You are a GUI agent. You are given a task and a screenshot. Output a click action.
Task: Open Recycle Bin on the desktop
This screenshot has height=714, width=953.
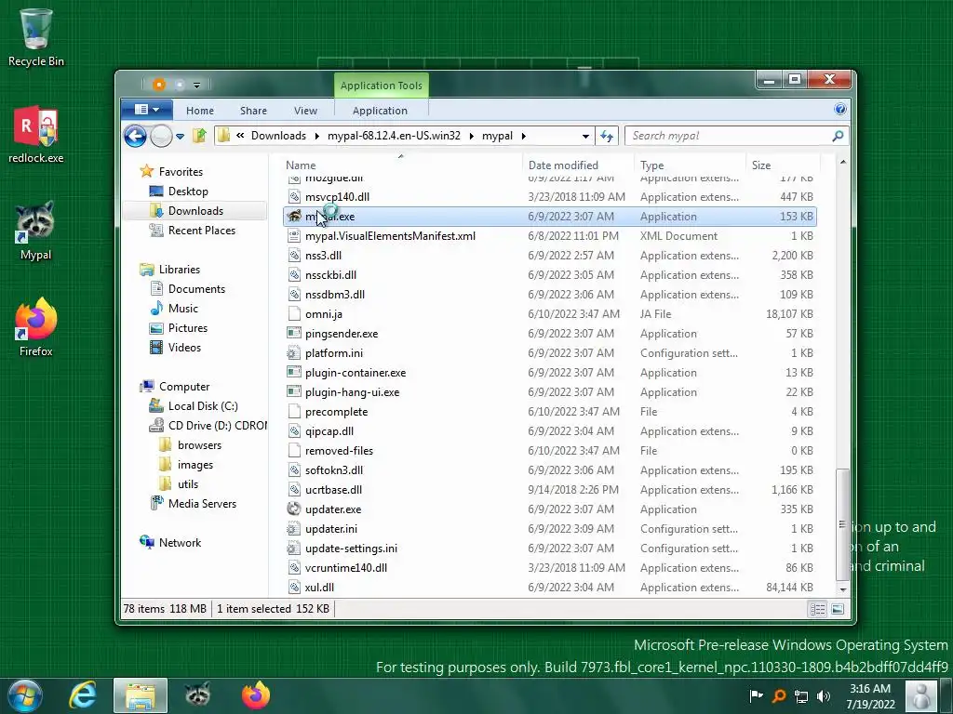point(35,36)
